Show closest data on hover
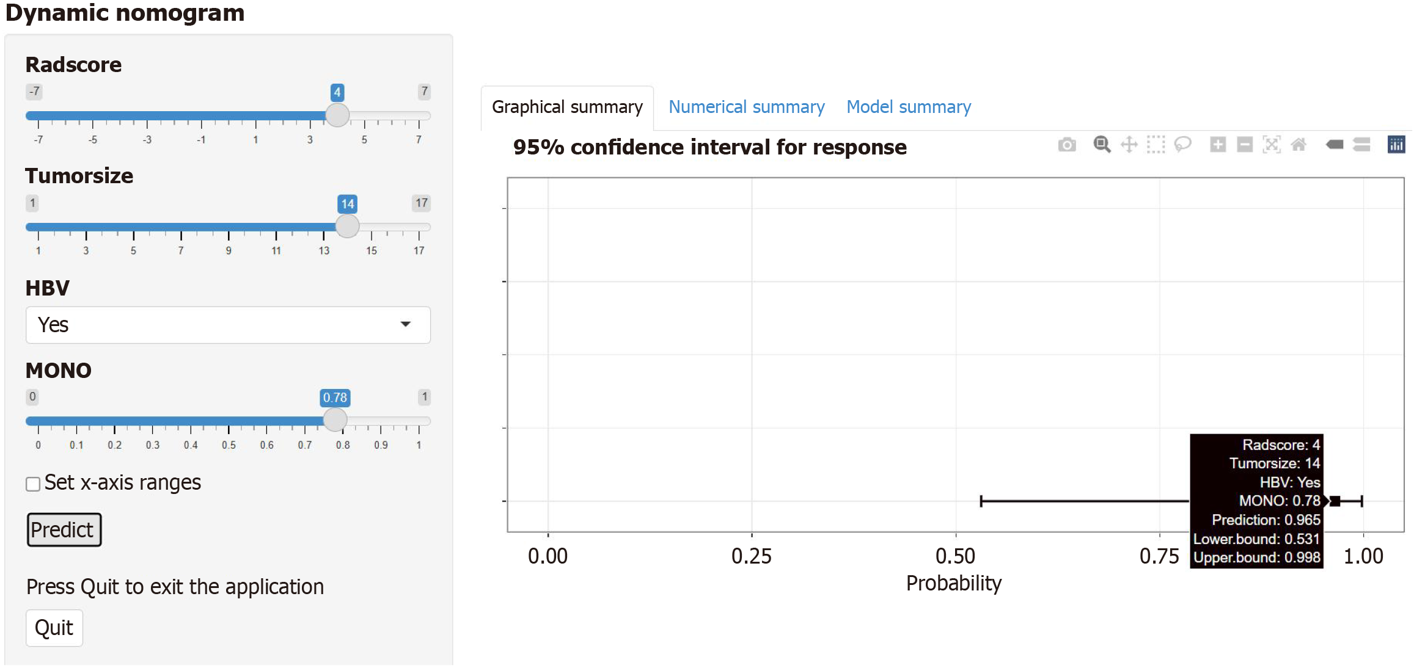This screenshot has width=1414, height=668. [1335, 145]
